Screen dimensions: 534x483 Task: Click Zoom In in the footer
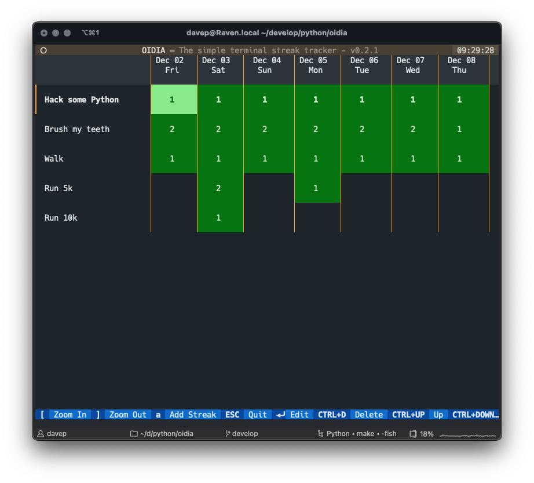70,415
